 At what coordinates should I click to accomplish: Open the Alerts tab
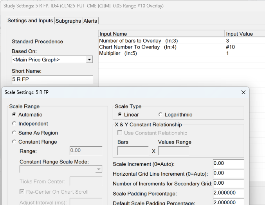90,21
